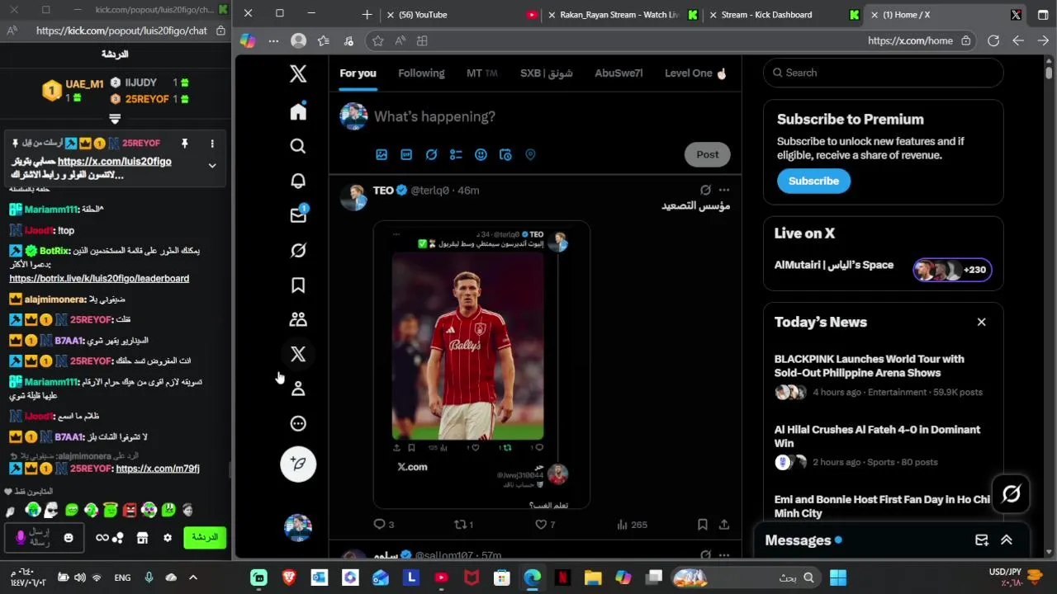Open emoji picker in Kick chat input
The image size is (1057, 594).
69,538
